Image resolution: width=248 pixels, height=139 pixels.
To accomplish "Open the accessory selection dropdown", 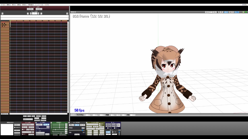I will 92,125.
